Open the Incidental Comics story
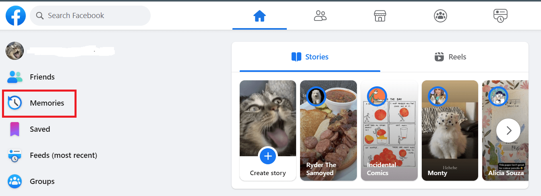Viewport: 541px width, 196px height. click(x=389, y=131)
